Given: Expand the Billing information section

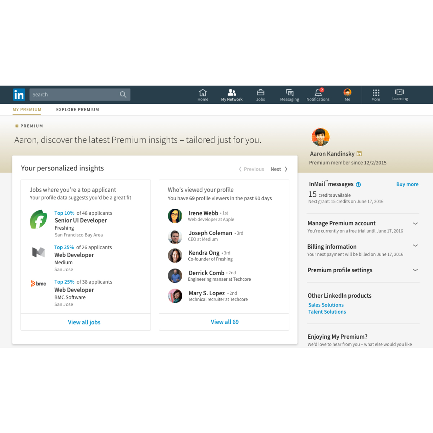Looking at the screenshot, I should coord(415,246).
